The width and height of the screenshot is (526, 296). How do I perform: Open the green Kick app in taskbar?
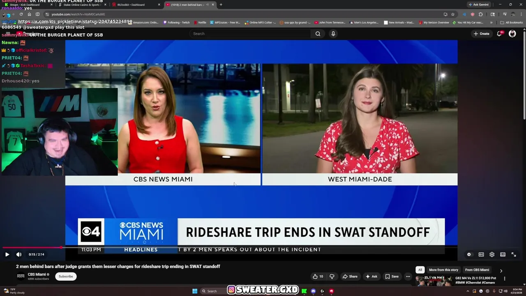coord(304,291)
